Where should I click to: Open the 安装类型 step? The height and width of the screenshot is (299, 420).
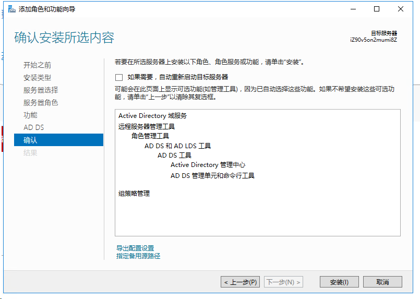click(37, 77)
